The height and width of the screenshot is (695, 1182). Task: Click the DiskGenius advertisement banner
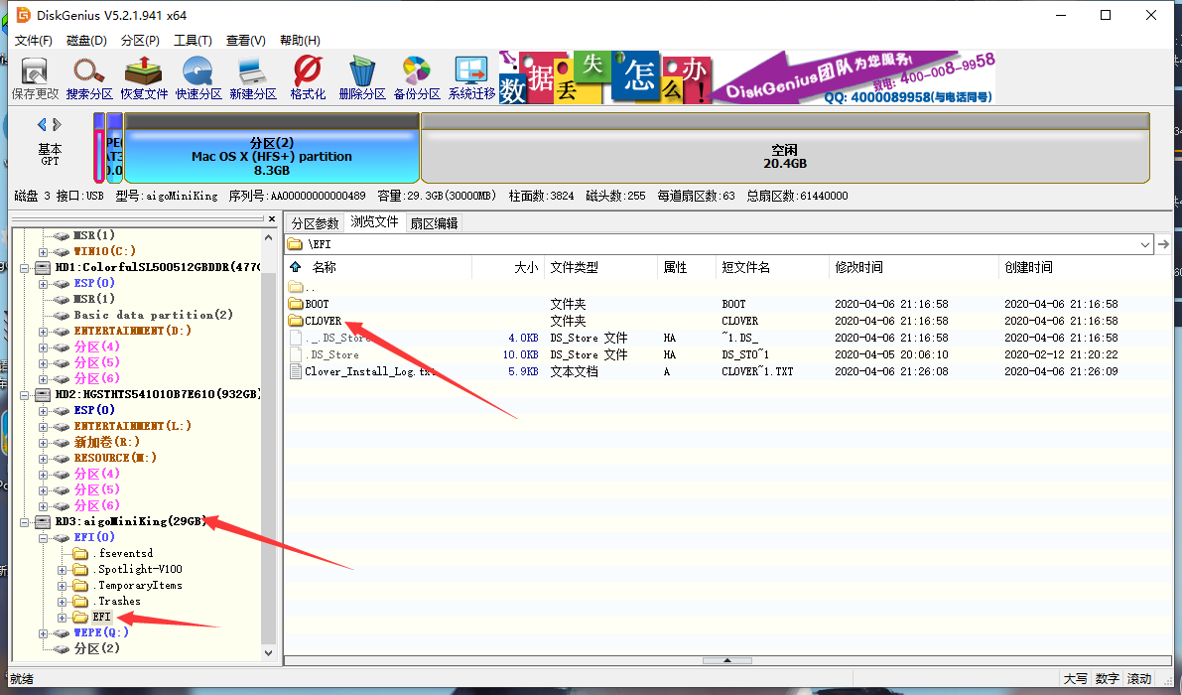point(747,77)
